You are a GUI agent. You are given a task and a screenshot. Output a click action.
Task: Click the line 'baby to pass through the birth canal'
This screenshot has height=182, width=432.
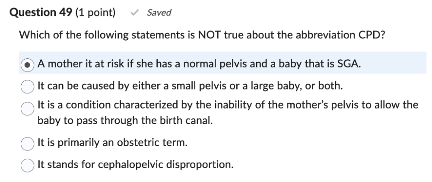125,121
